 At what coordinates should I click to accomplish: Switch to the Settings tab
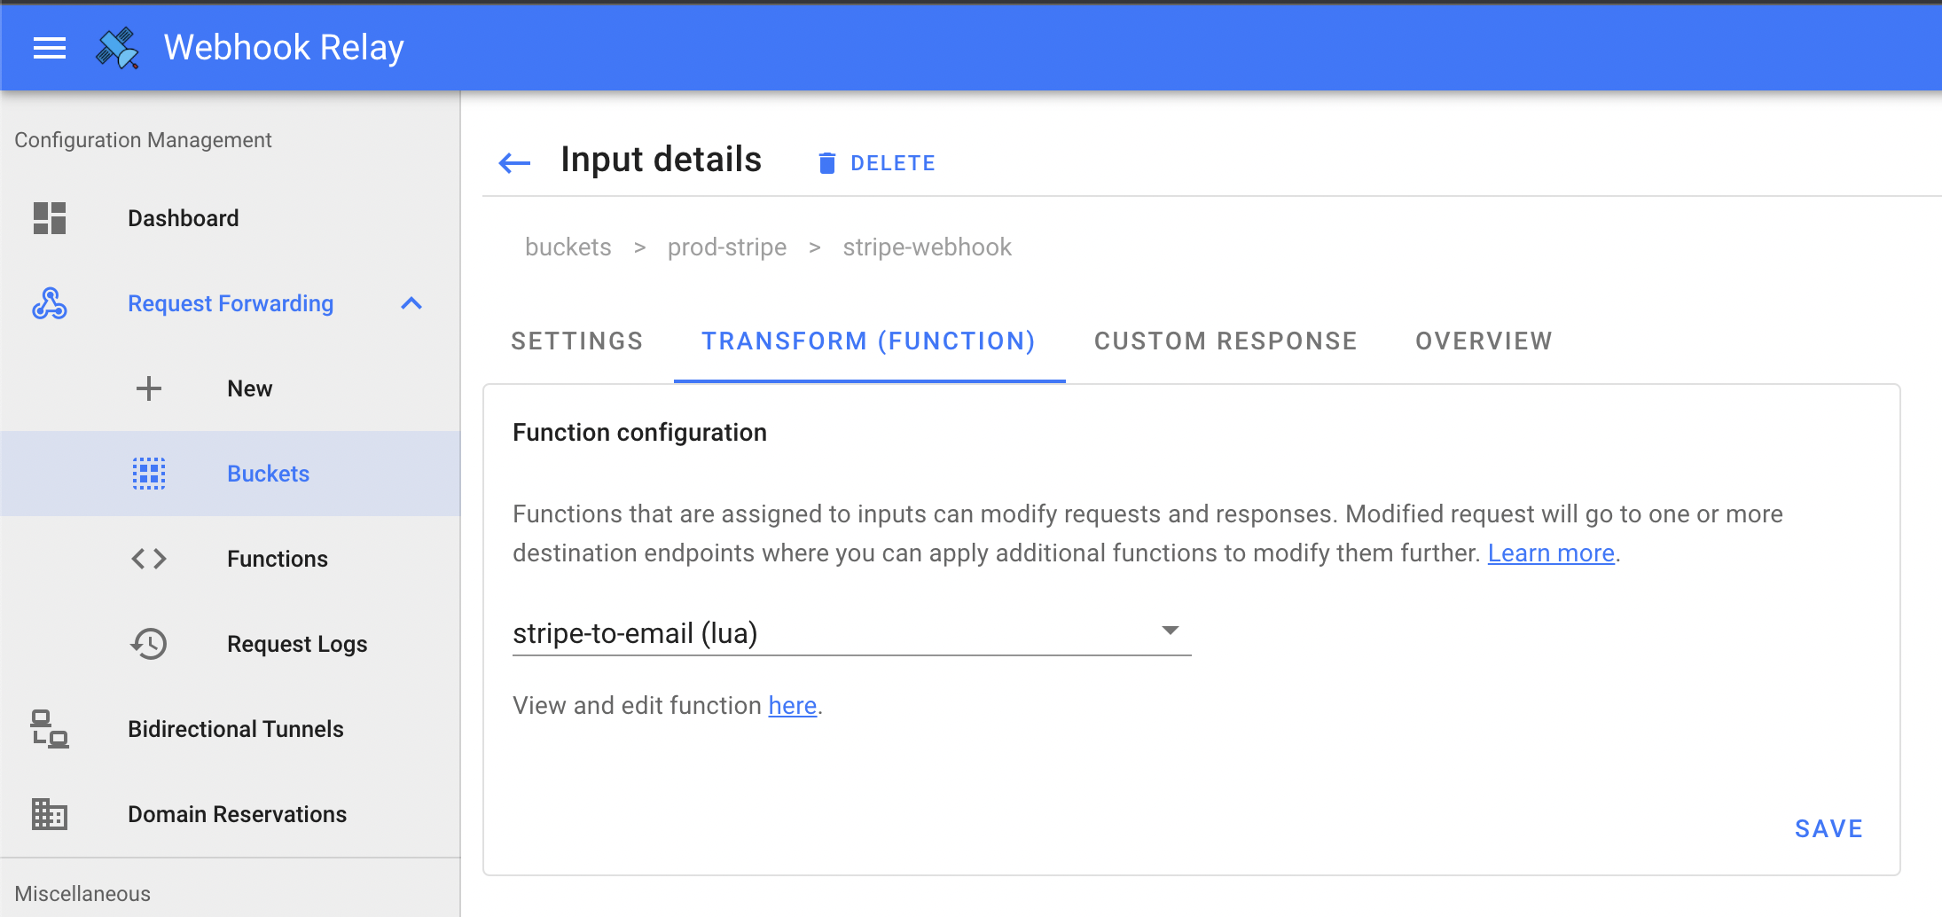pyautogui.click(x=576, y=341)
